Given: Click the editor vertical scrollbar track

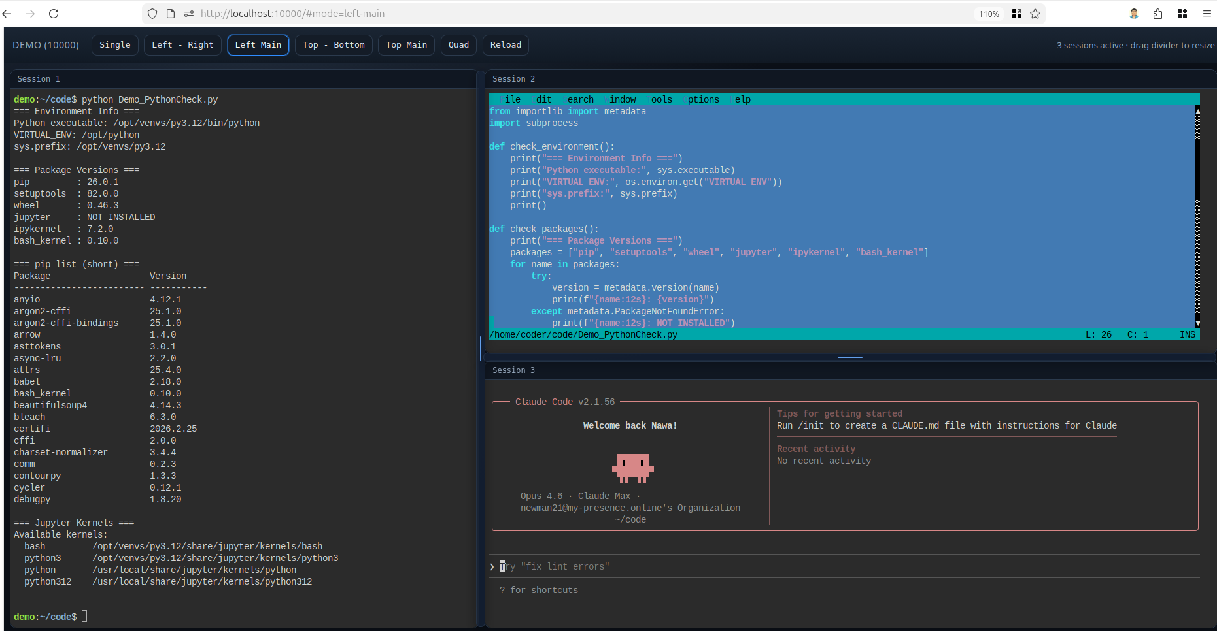Looking at the screenshot, I should click(x=1197, y=218).
